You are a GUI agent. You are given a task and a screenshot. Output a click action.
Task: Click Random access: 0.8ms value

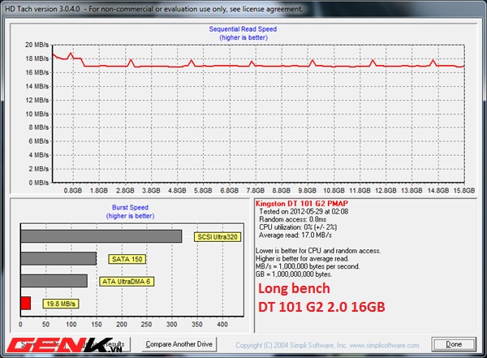[292, 219]
